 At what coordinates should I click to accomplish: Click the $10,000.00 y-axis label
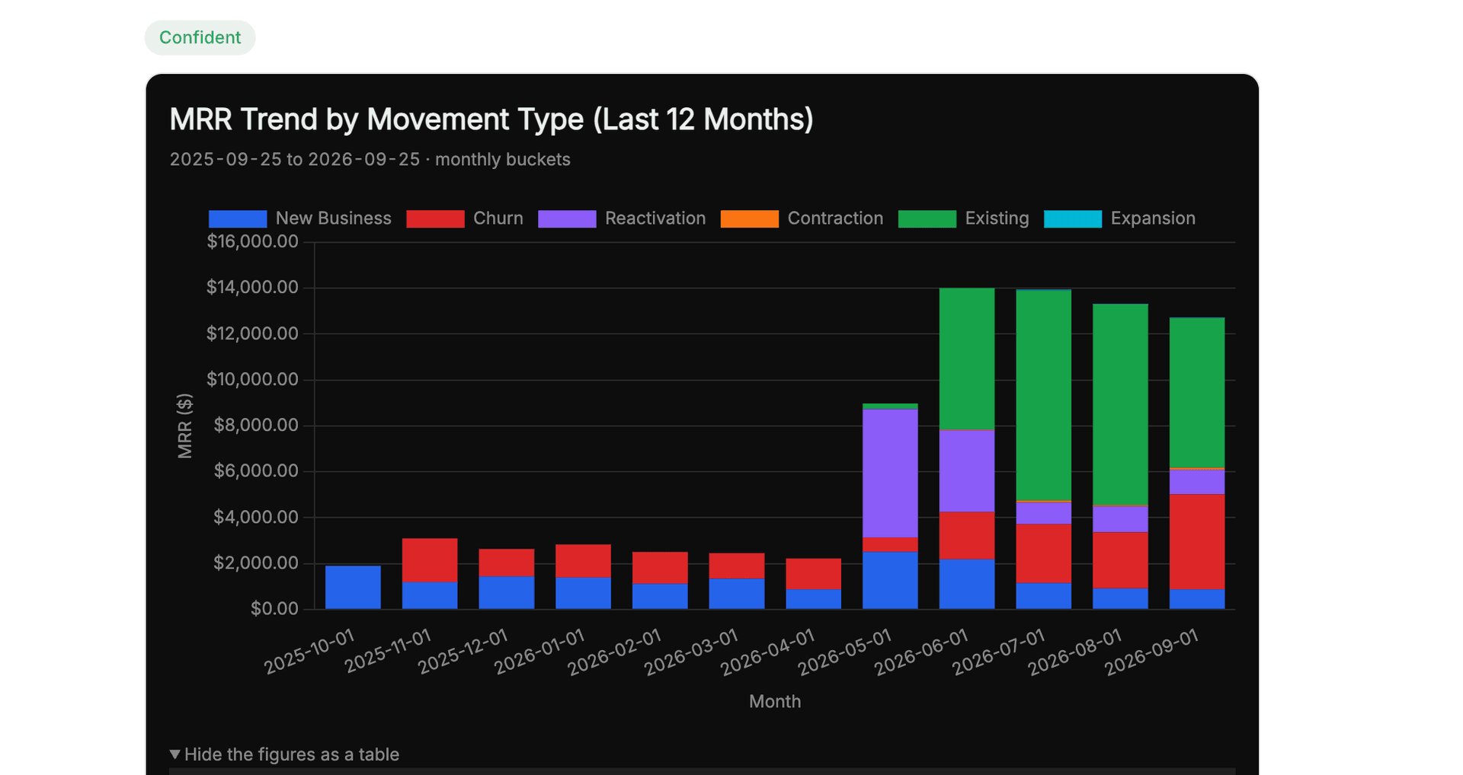(x=252, y=379)
